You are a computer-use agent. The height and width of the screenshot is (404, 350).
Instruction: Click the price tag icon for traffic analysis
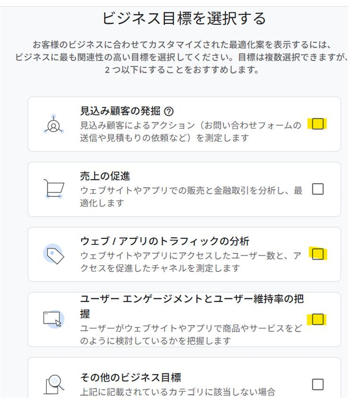coord(54,254)
